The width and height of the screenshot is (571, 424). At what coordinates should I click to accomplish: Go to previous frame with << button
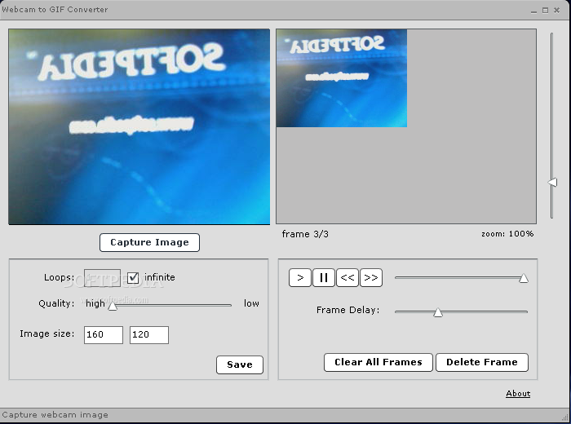(347, 278)
